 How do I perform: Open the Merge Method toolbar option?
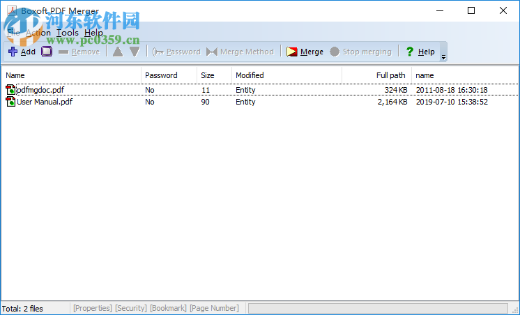coord(240,52)
